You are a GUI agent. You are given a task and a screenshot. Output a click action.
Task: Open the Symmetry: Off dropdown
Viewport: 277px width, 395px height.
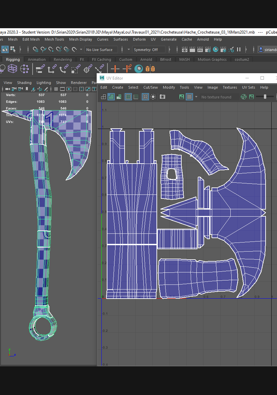(x=149, y=50)
